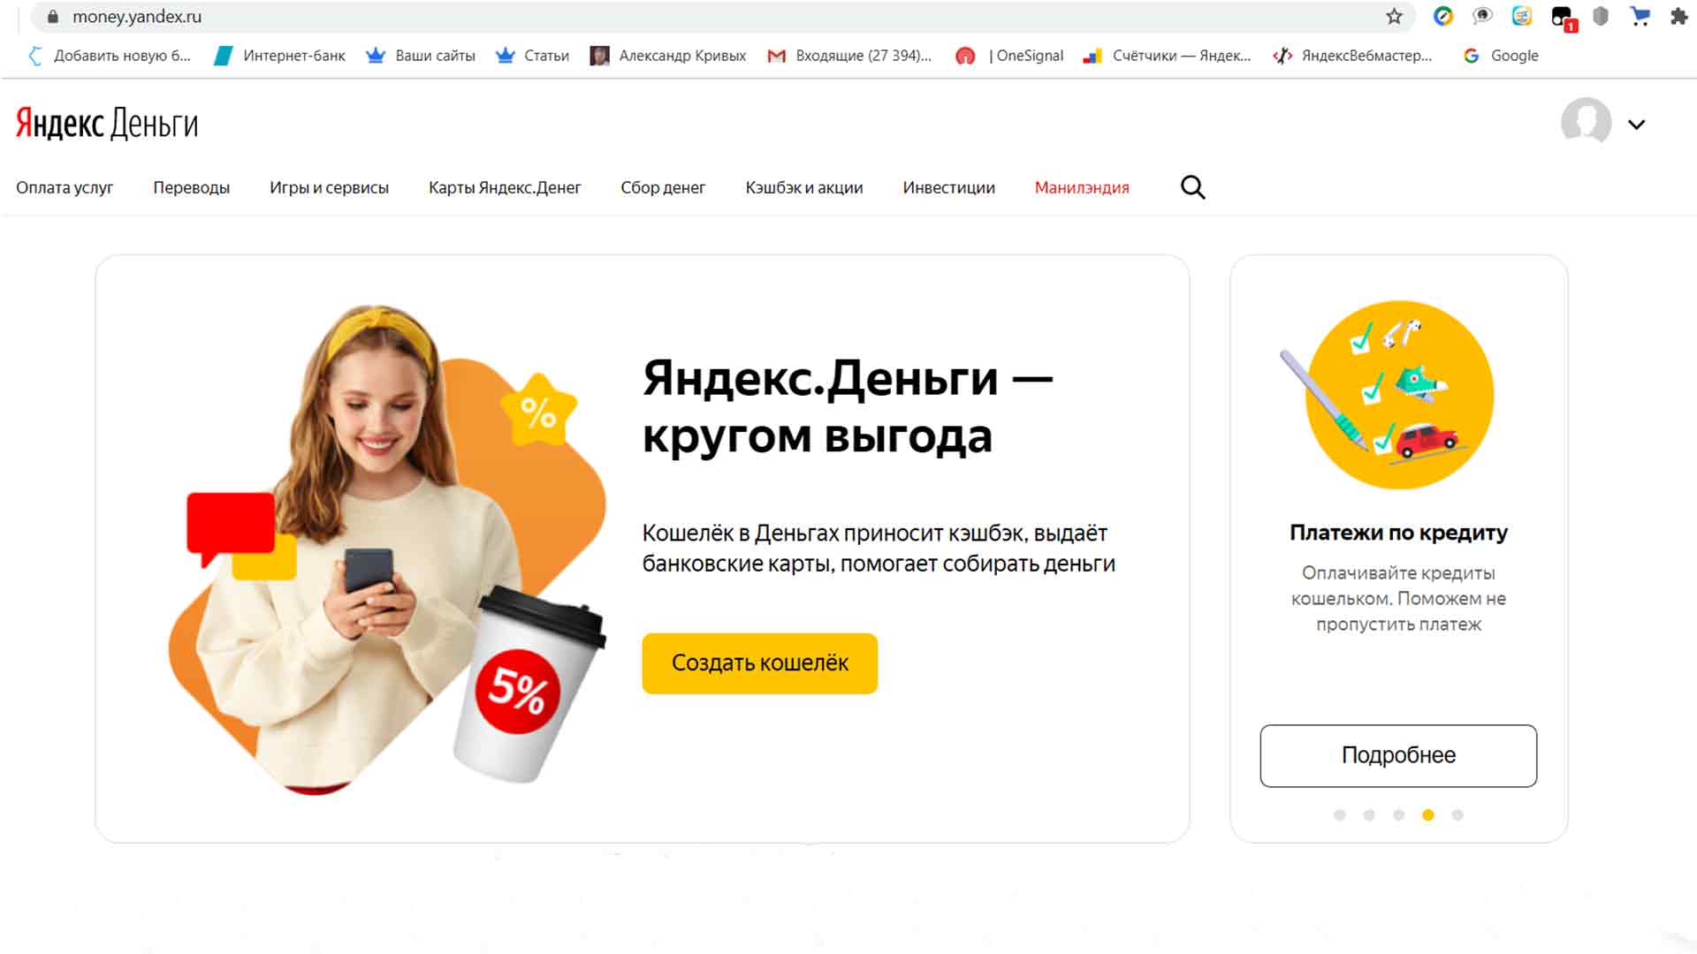Open the red Манилэндия link
1697x954 pixels.
(1082, 188)
